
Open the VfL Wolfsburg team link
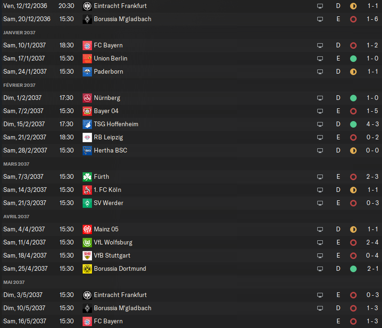[113, 243]
